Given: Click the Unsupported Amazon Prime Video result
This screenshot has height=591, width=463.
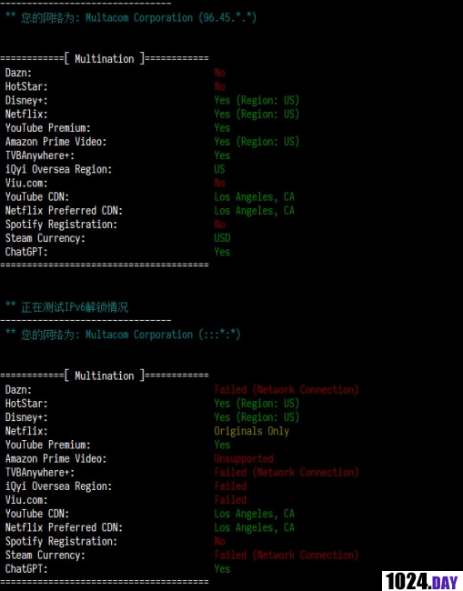Looking at the screenshot, I should pos(244,458).
